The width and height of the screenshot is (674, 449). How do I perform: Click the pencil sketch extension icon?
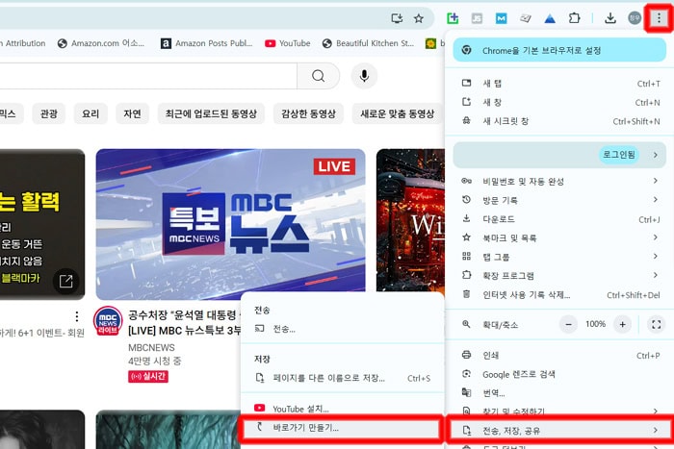526,18
